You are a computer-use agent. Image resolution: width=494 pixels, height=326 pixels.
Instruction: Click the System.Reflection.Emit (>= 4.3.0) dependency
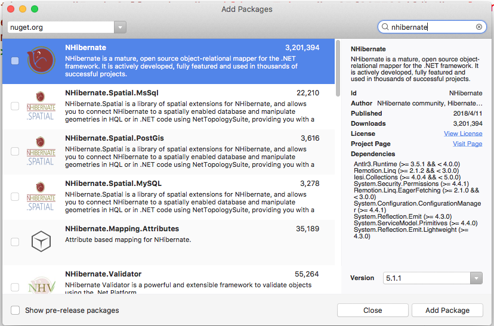(403, 216)
